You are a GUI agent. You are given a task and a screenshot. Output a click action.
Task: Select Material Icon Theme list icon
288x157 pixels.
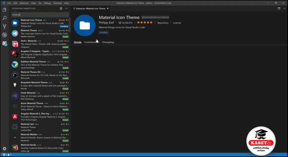point(15,23)
